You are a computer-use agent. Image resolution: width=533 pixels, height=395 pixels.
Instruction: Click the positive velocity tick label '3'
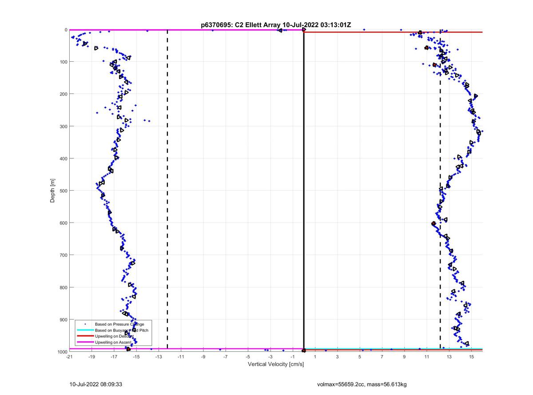tap(338, 356)
